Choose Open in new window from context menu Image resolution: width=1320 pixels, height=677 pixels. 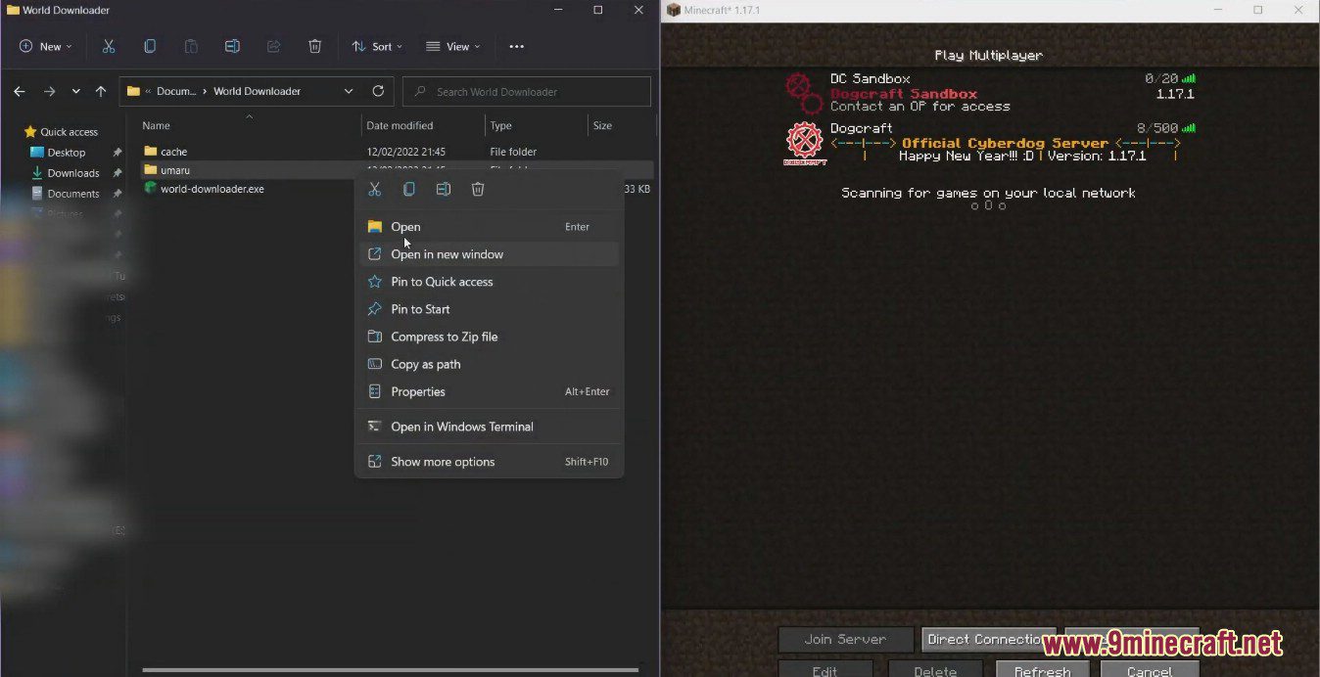point(448,254)
